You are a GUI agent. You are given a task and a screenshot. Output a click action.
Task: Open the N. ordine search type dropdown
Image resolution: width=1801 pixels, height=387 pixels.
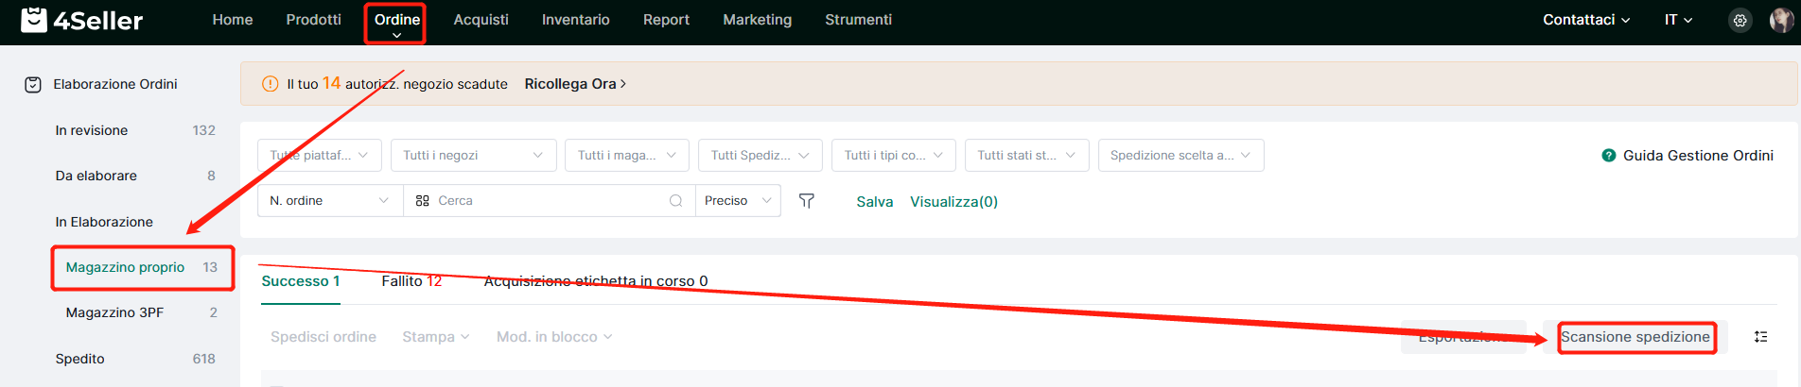tap(330, 200)
